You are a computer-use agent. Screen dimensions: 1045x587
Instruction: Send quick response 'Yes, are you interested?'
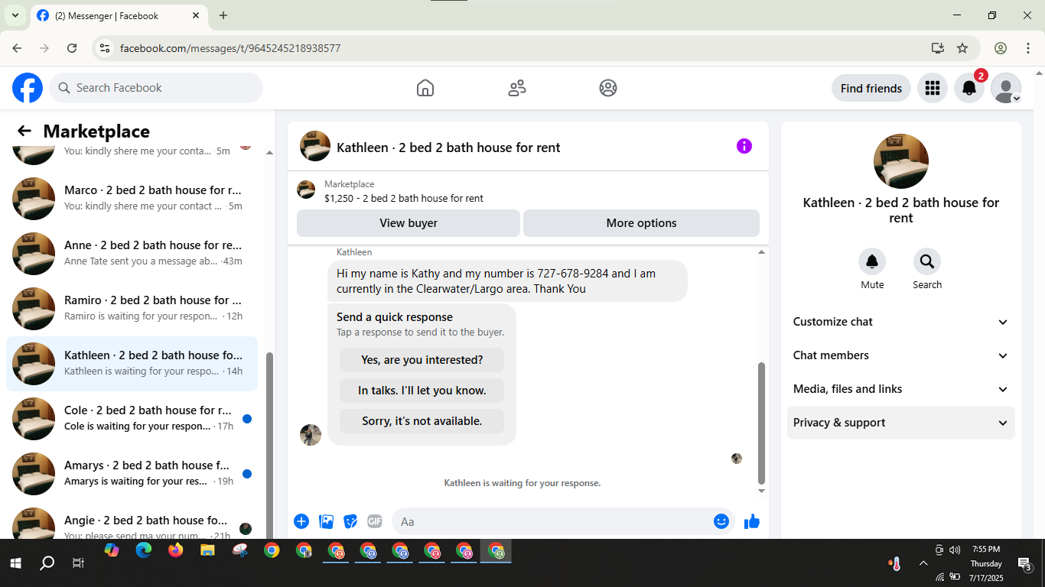click(x=422, y=360)
